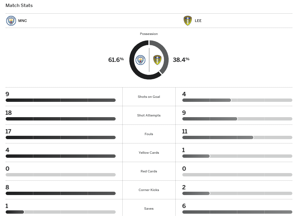Click Manchester City logo inside possession donut
The height and width of the screenshot is (216, 294).
tap(141, 60)
